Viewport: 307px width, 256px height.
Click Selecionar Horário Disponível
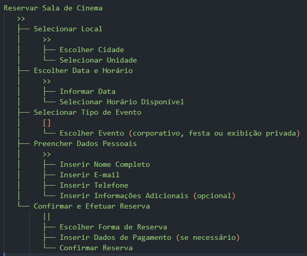122,102
